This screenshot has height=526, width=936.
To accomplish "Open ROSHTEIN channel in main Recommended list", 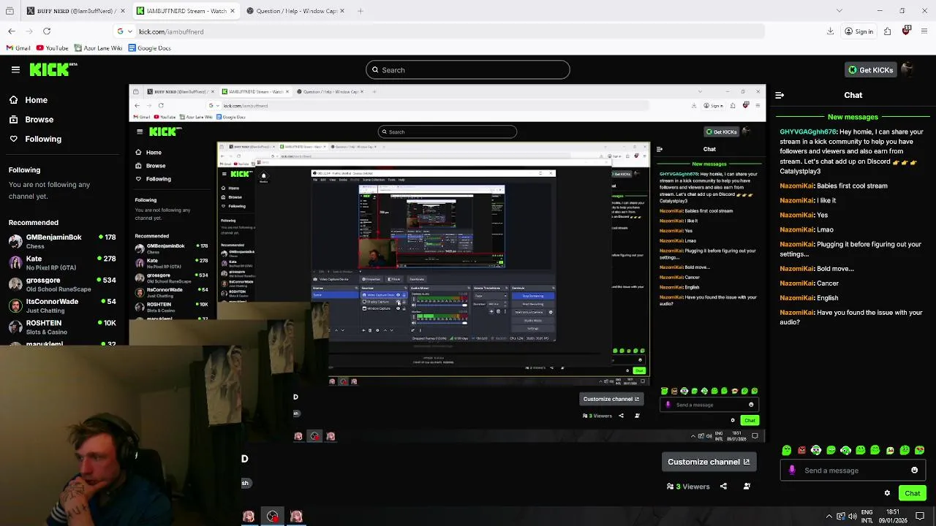I will (x=62, y=327).
